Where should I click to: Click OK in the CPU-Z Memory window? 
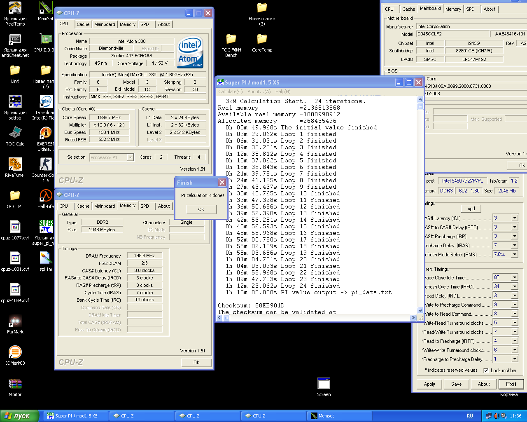(x=197, y=363)
